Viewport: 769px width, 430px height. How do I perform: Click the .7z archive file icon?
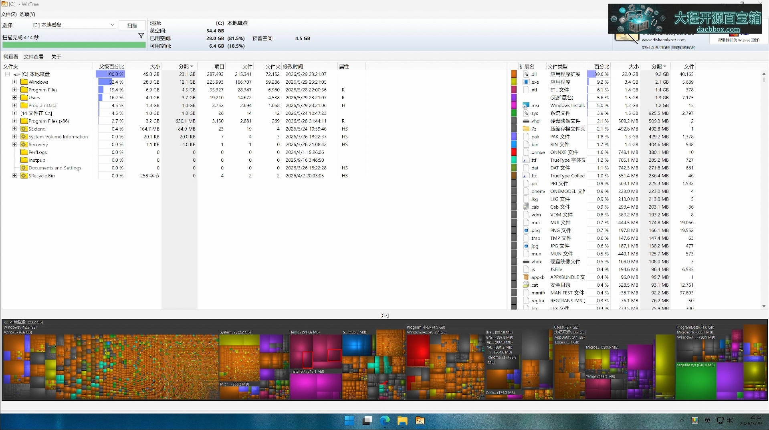tap(526, 129)
